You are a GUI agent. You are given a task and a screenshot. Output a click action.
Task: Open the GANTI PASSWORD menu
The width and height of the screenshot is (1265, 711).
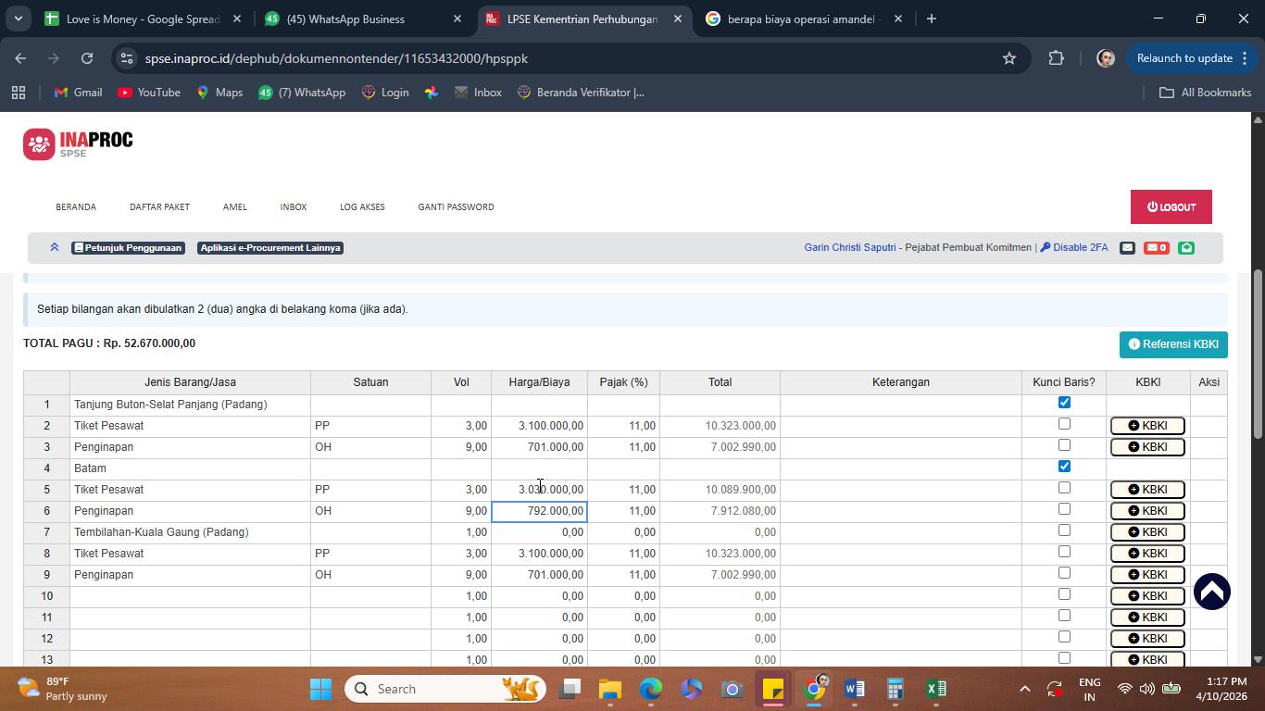tap(456, 206)
